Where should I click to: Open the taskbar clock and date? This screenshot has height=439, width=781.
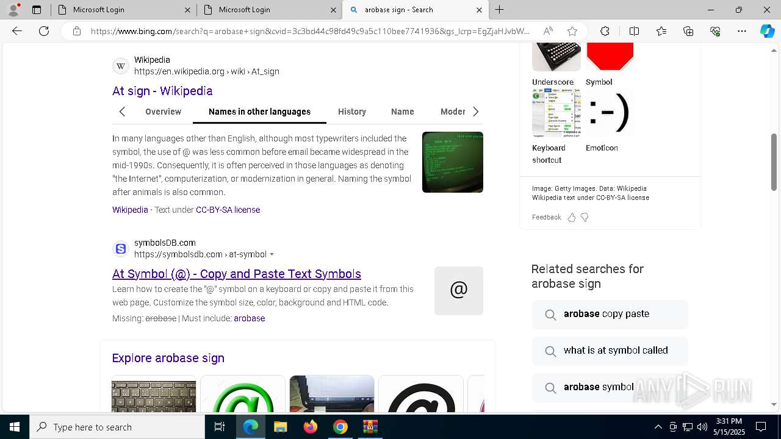point(729,427)
